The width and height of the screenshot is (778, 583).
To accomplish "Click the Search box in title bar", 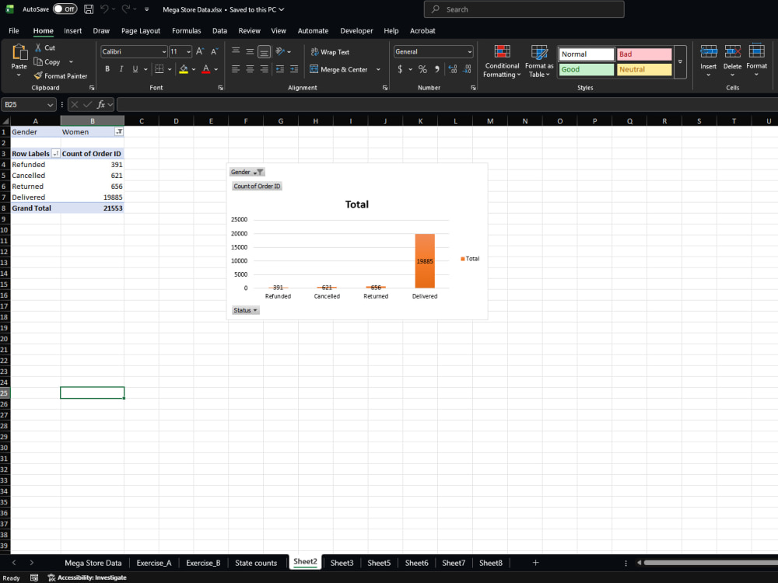I will [524, 9].
